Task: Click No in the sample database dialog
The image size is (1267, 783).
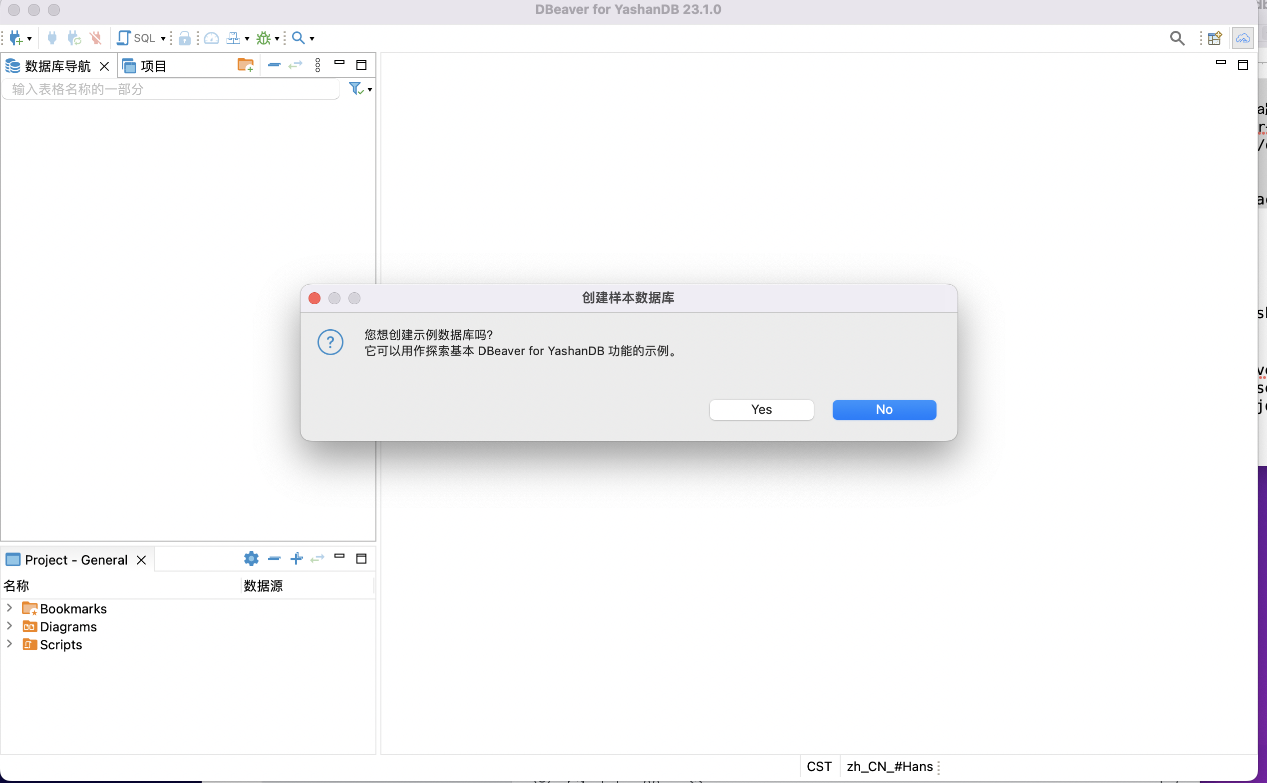Action: tap(884, 409)
